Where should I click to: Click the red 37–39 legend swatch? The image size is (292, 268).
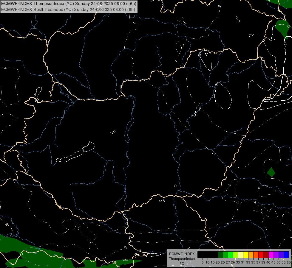[x=261, y=255]
